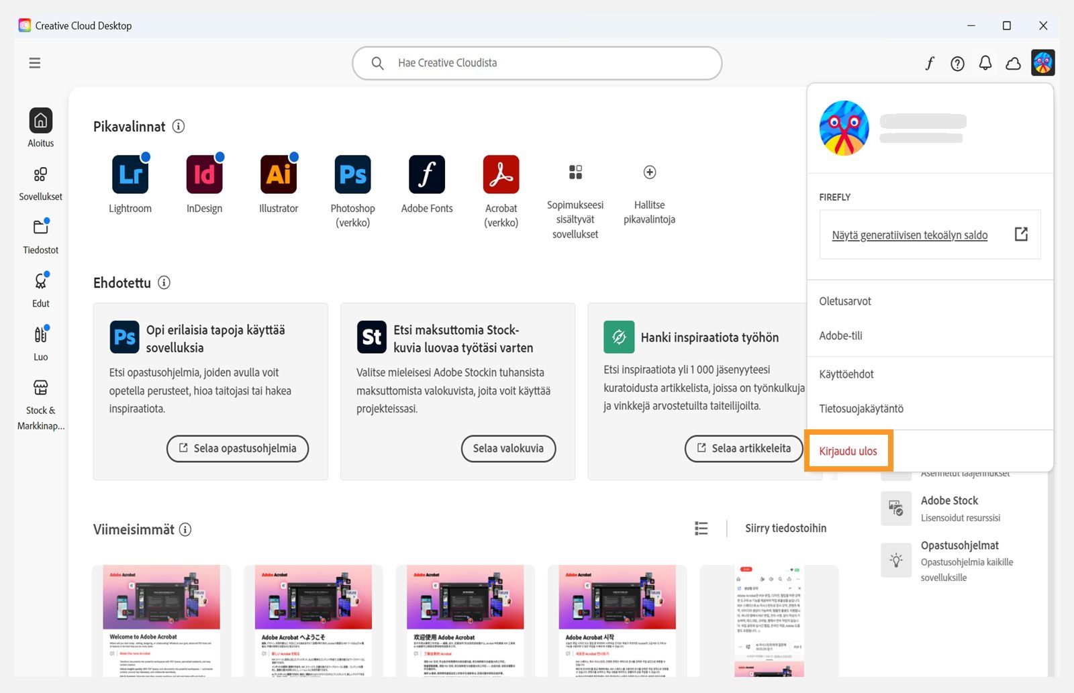Open Chinese Adobe Acrobat document thumbnail
This screenshot has height=693, width=1074.
465,621
